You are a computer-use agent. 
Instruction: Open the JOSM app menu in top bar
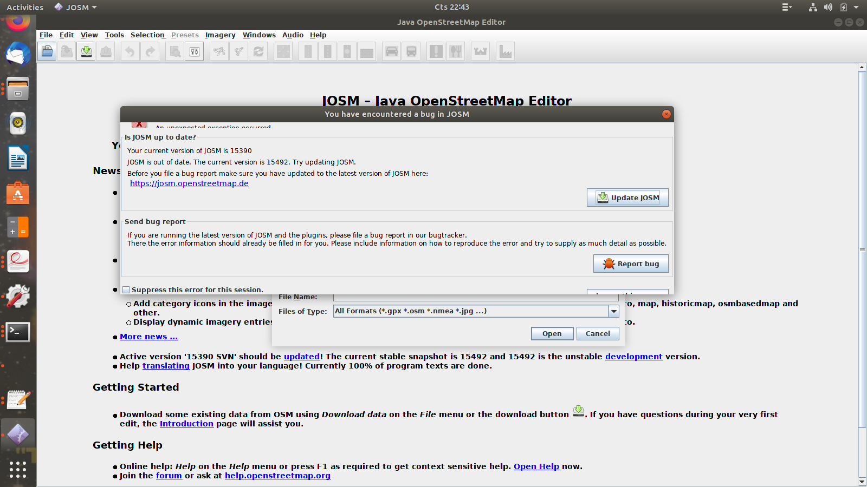coord(76,7)
